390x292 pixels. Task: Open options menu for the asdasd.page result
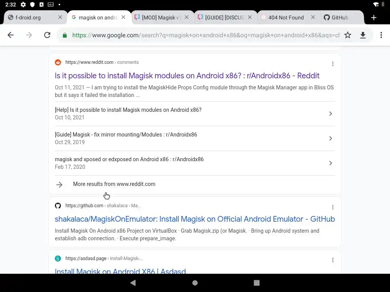pyautogui.click(x=332, y=260)
